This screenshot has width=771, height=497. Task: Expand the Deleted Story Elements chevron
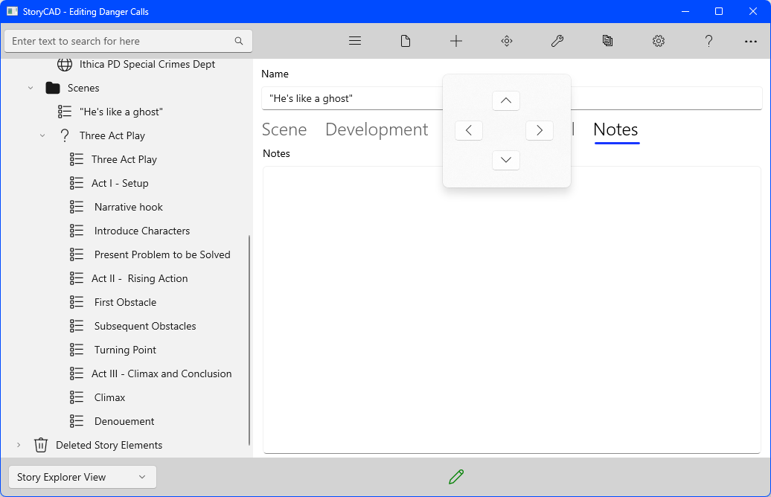click(19, 445)
